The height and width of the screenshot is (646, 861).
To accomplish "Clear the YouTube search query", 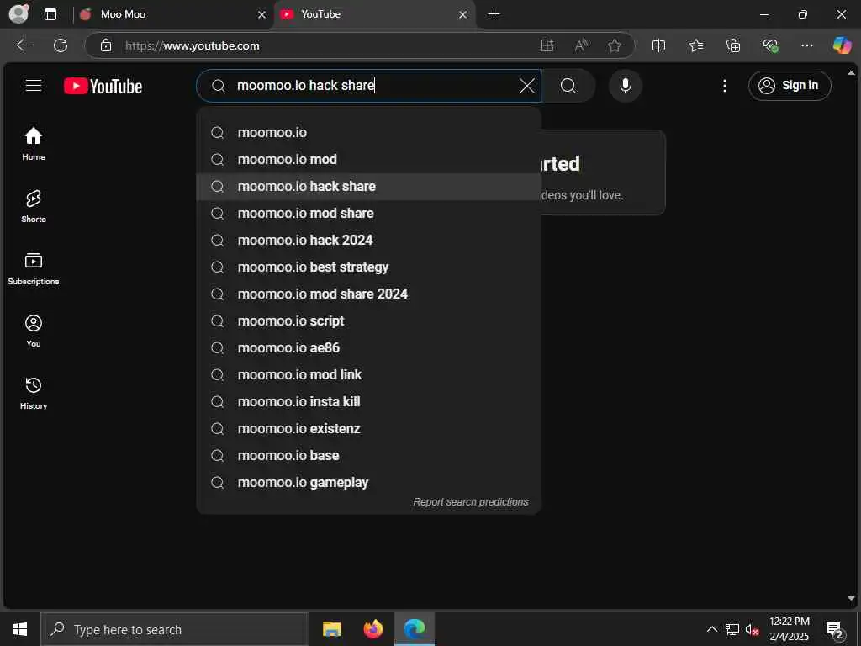I will point(526,86).
